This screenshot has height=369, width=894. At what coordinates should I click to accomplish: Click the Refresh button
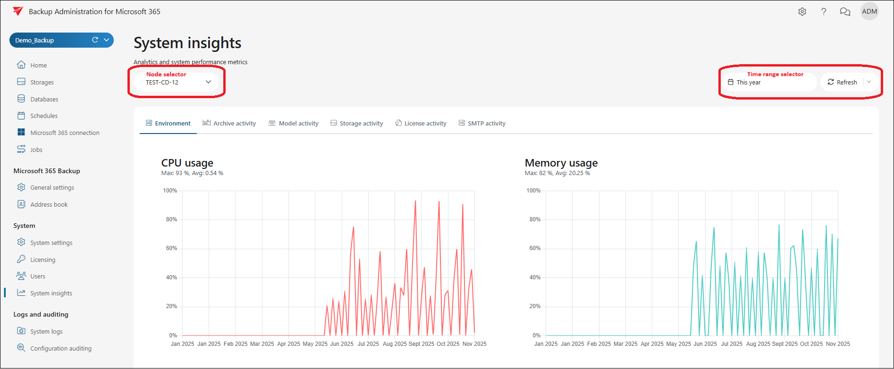click(842, 82)
